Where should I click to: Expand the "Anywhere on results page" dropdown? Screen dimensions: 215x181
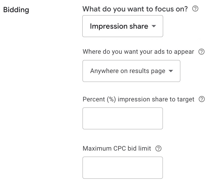131,71
